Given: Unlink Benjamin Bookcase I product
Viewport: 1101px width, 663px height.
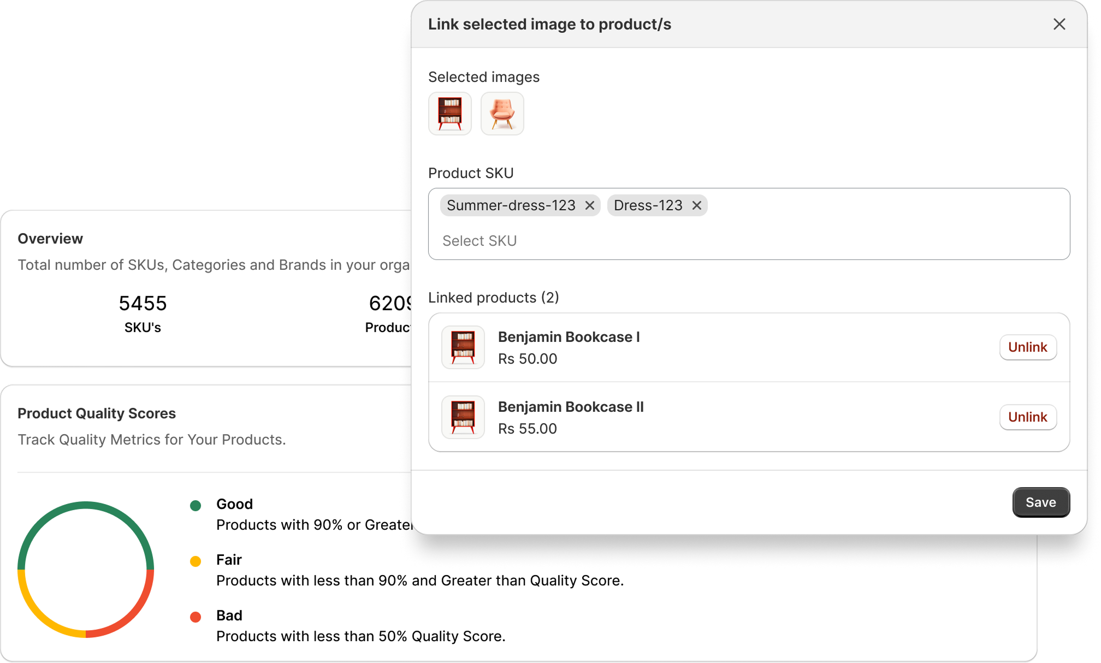Looking at the screenshot, I should (1027, 347).
